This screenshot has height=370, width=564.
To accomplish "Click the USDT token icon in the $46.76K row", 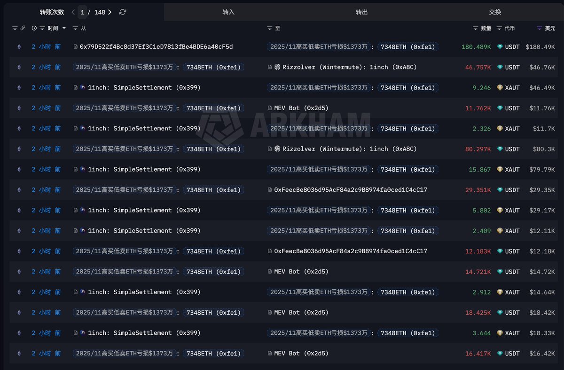I will click(500, 67).
